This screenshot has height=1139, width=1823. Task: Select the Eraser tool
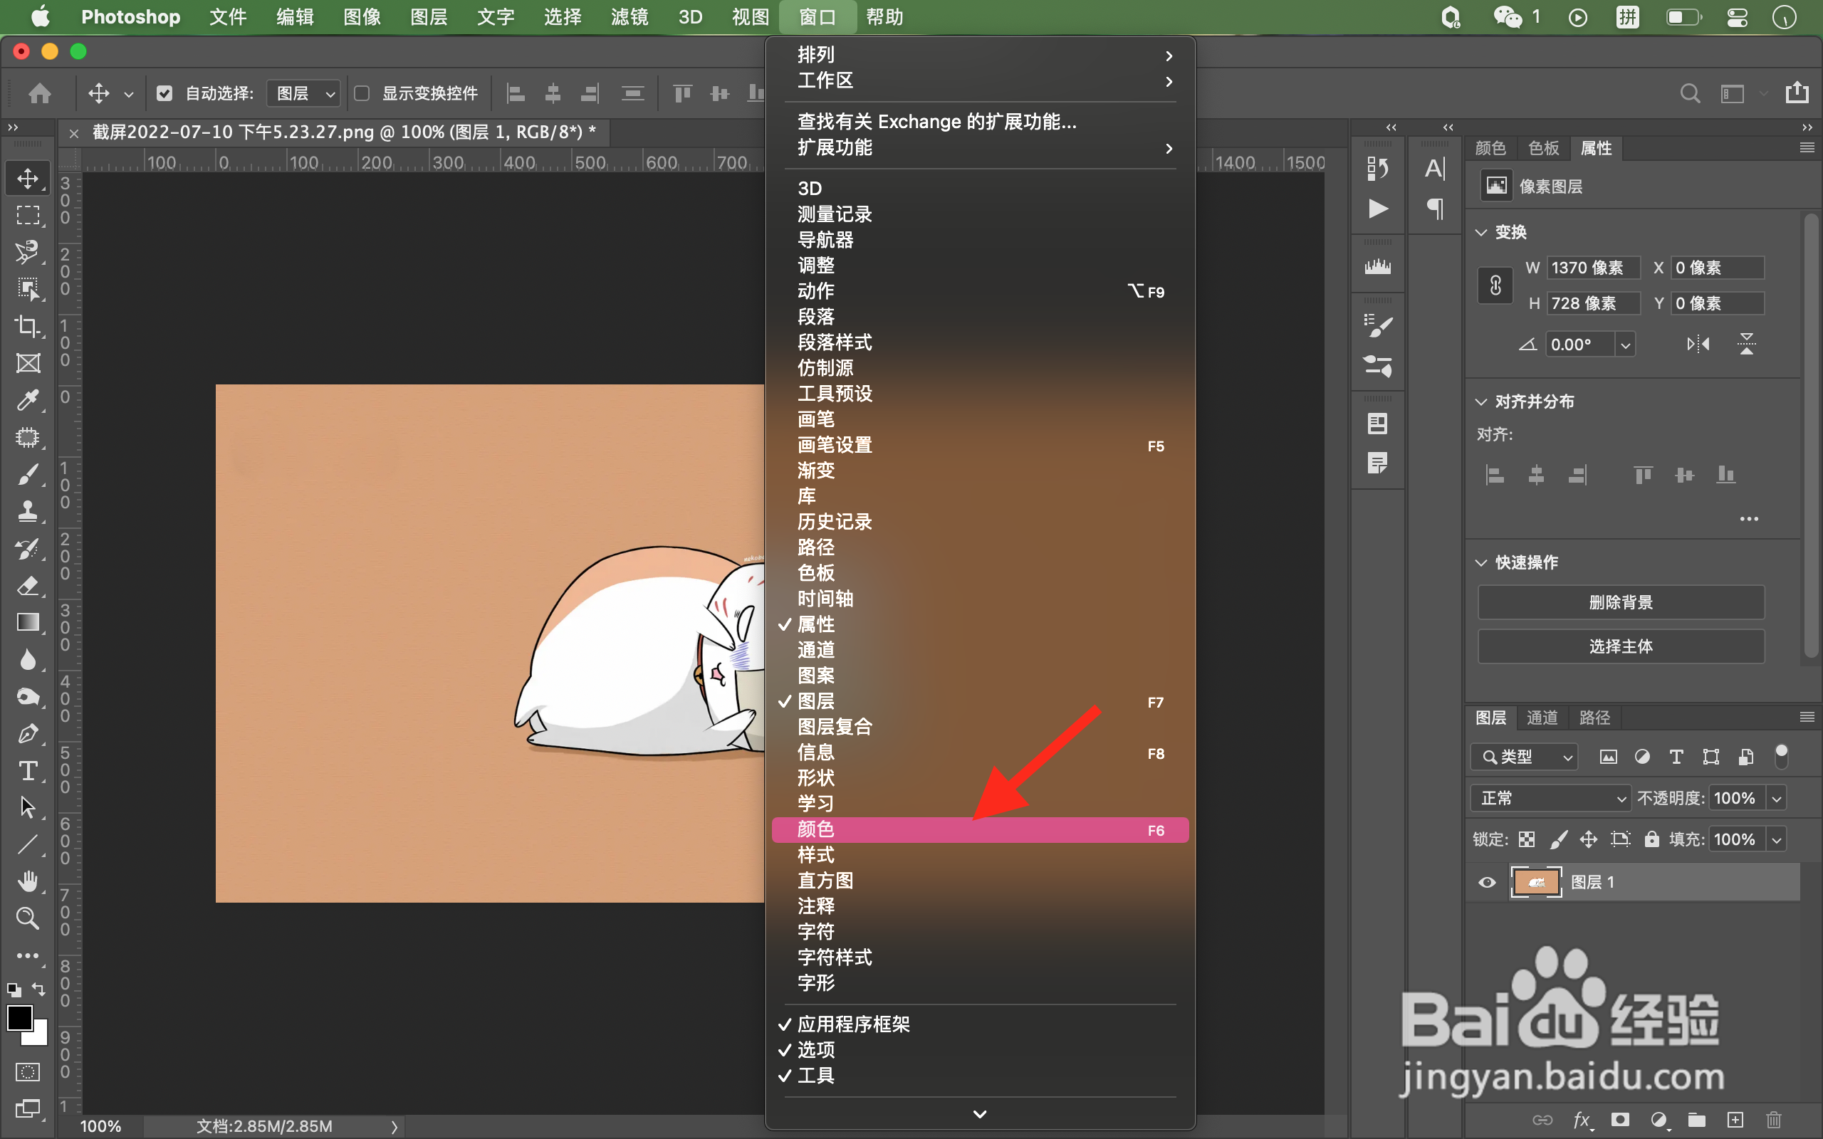[x=28, y=585]
